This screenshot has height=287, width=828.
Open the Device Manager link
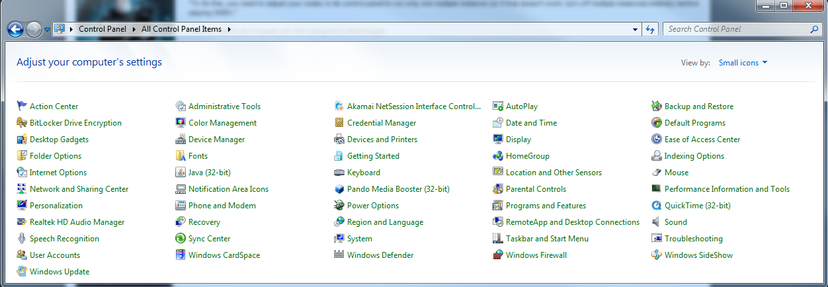tap(216, 140)
